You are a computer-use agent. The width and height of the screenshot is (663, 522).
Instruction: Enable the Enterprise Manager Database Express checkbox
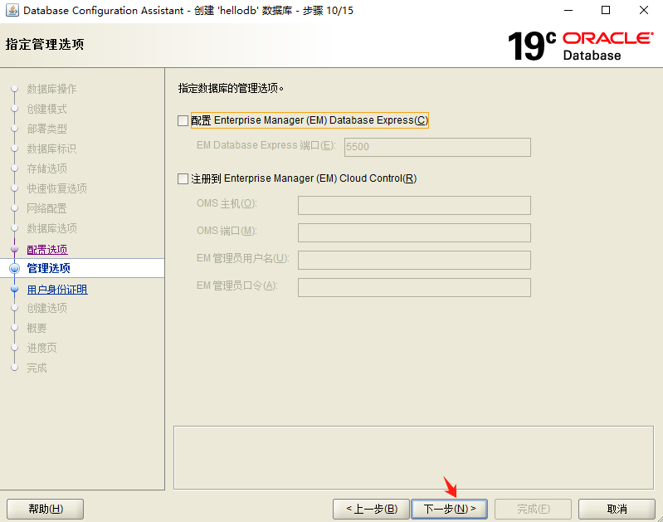tap(183, 120)
